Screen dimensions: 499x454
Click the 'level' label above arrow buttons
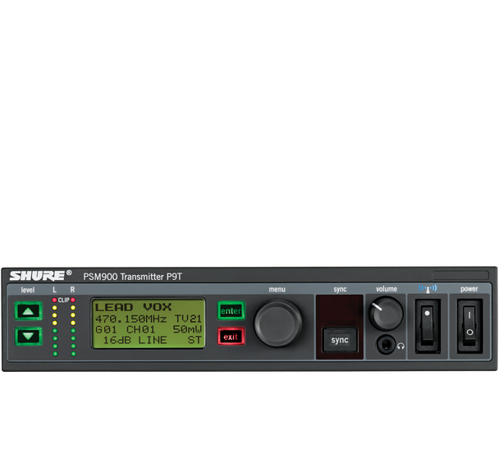[28, 290]
